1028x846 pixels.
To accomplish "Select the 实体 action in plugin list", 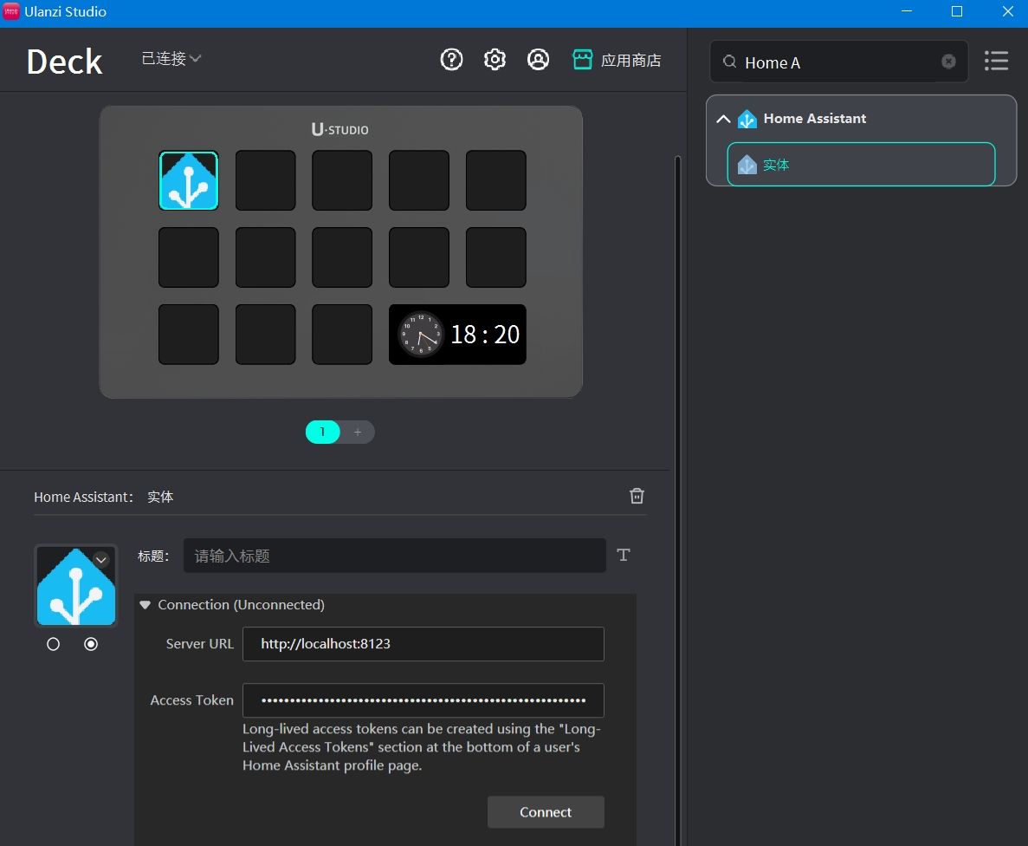I will tap(861, 164).
